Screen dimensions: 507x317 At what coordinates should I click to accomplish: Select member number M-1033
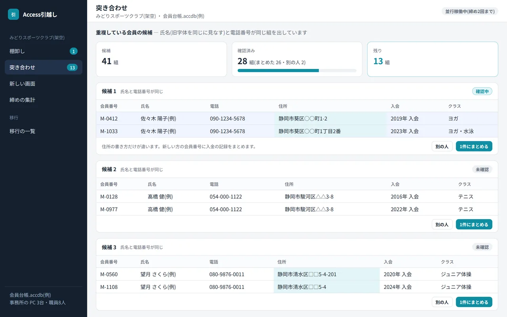point(109,131)
